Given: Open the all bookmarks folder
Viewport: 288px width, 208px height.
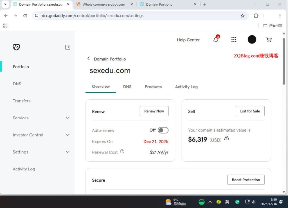Looking at the screenshot, I should coord(272,26).
